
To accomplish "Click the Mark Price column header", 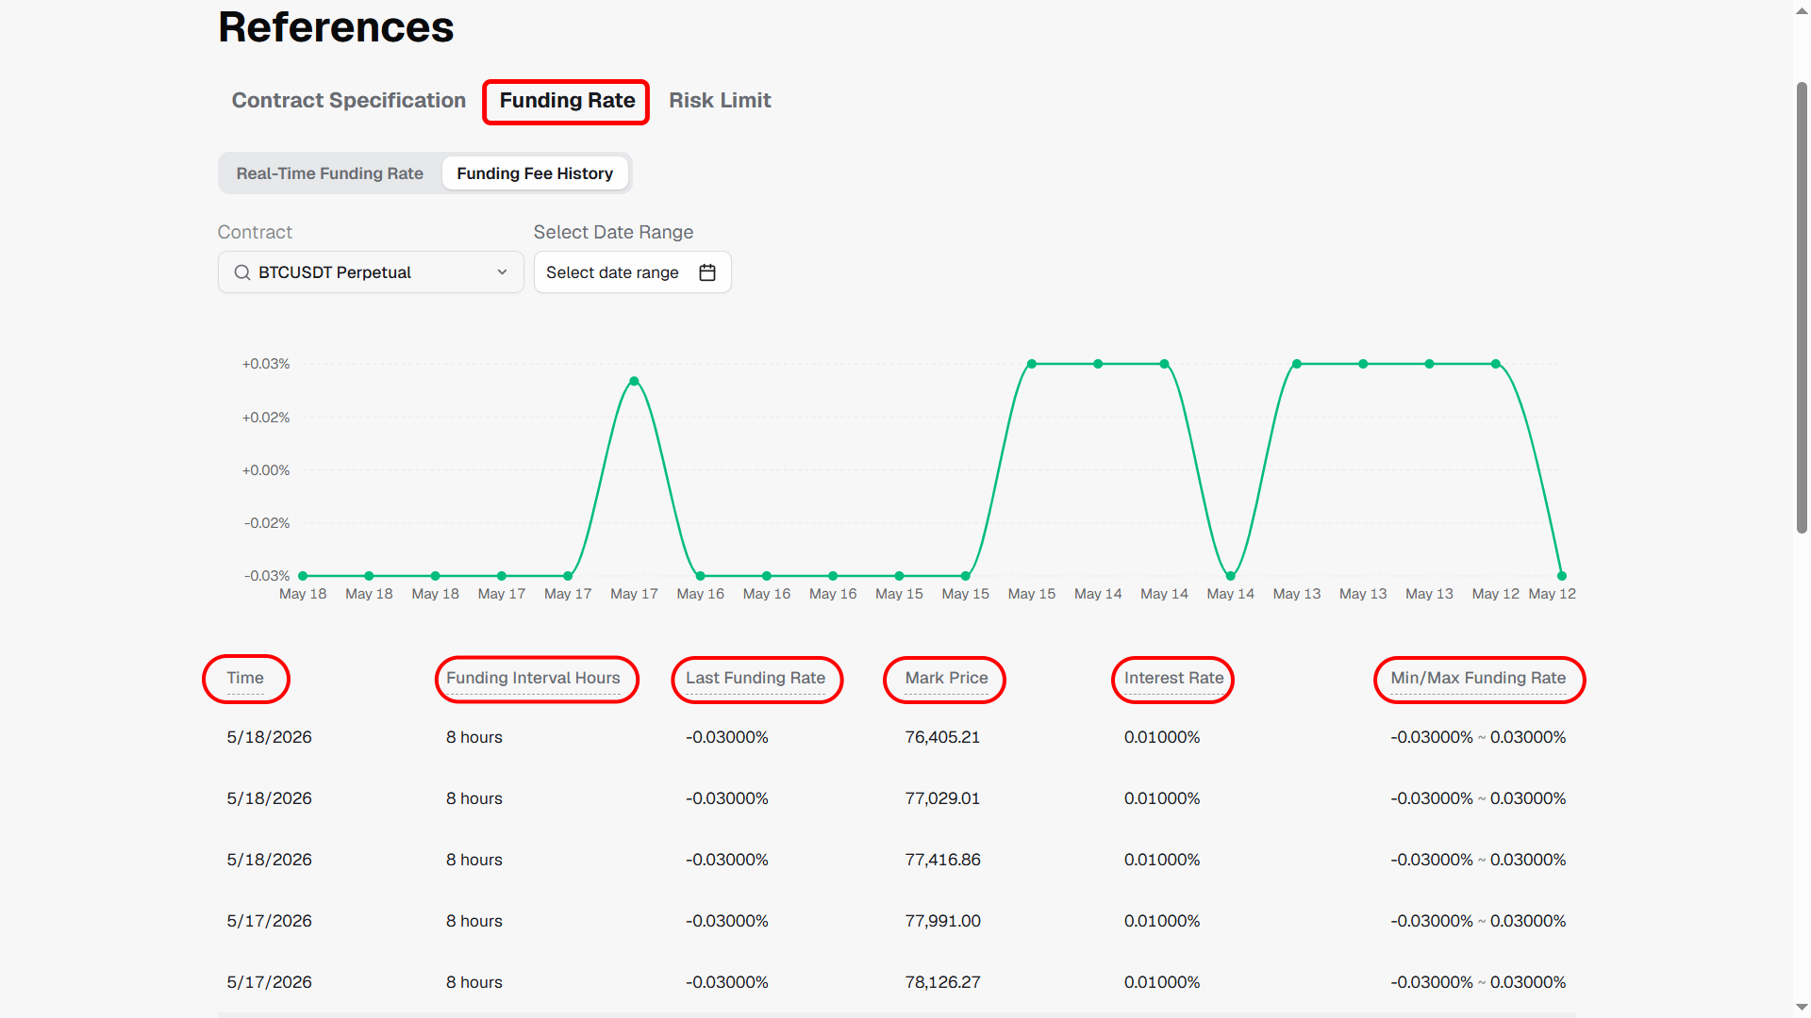I will tap(946, 678).
